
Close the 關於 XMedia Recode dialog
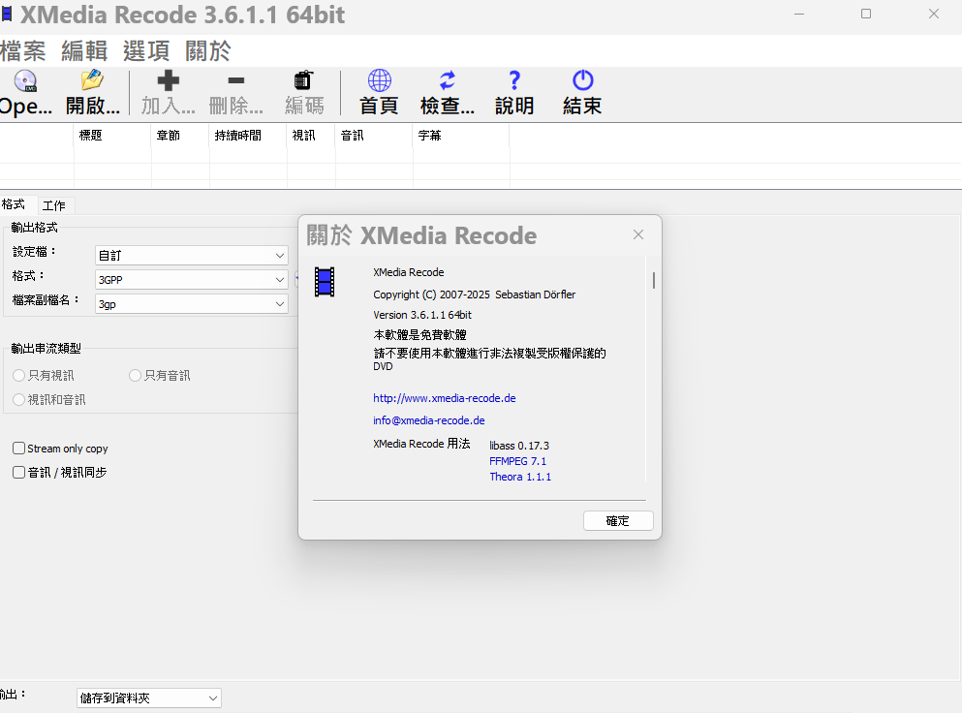(x=638, y=234)
